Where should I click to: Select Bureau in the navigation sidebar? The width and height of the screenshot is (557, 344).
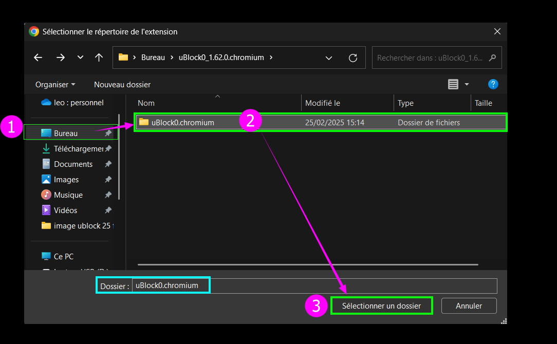[71, 133]
